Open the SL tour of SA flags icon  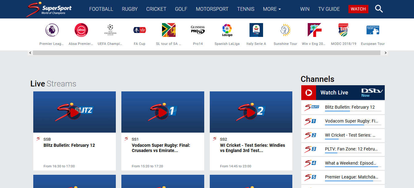168,30
